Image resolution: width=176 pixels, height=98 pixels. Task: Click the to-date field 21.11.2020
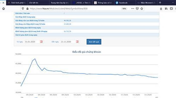click(68, 42)
